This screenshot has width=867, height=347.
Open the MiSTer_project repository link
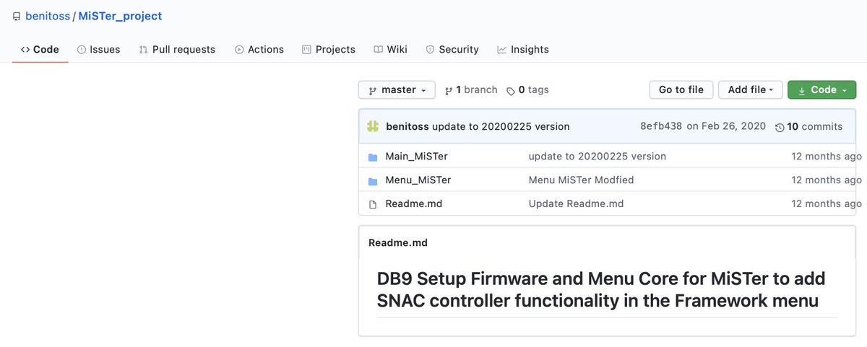(120, 16)
